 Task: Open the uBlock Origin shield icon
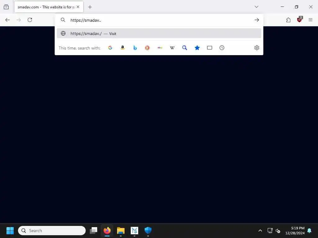coord(300,20)
